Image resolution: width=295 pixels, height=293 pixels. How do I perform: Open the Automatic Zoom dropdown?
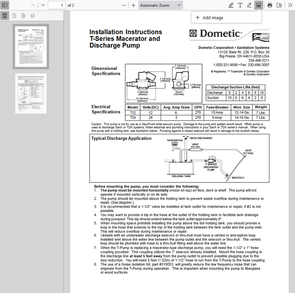coord(160,5)
